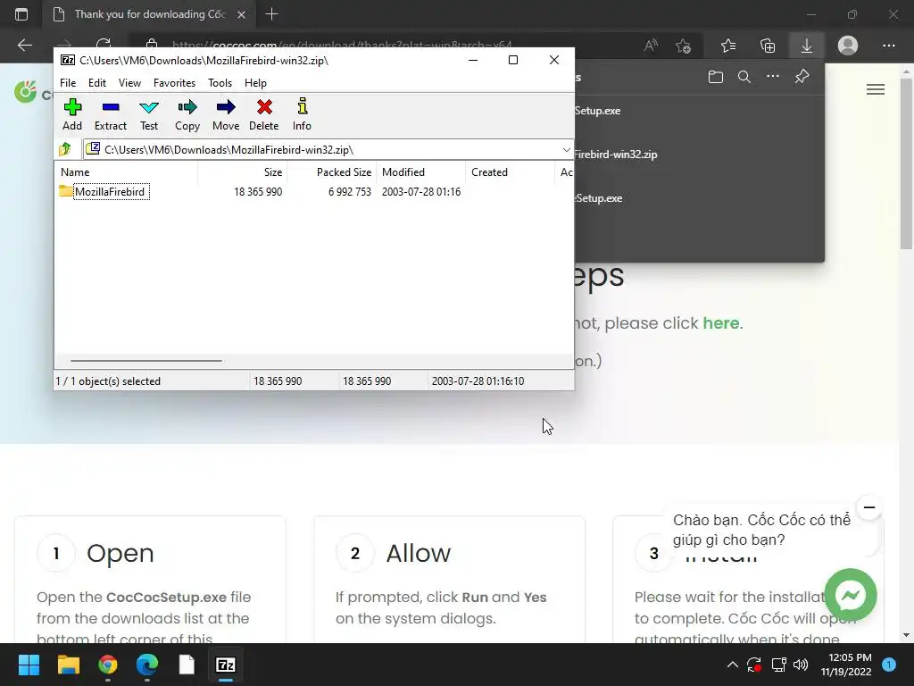Show hidden system tray icons
Viewport: 914px width, 686px height.
coord(732,665)
